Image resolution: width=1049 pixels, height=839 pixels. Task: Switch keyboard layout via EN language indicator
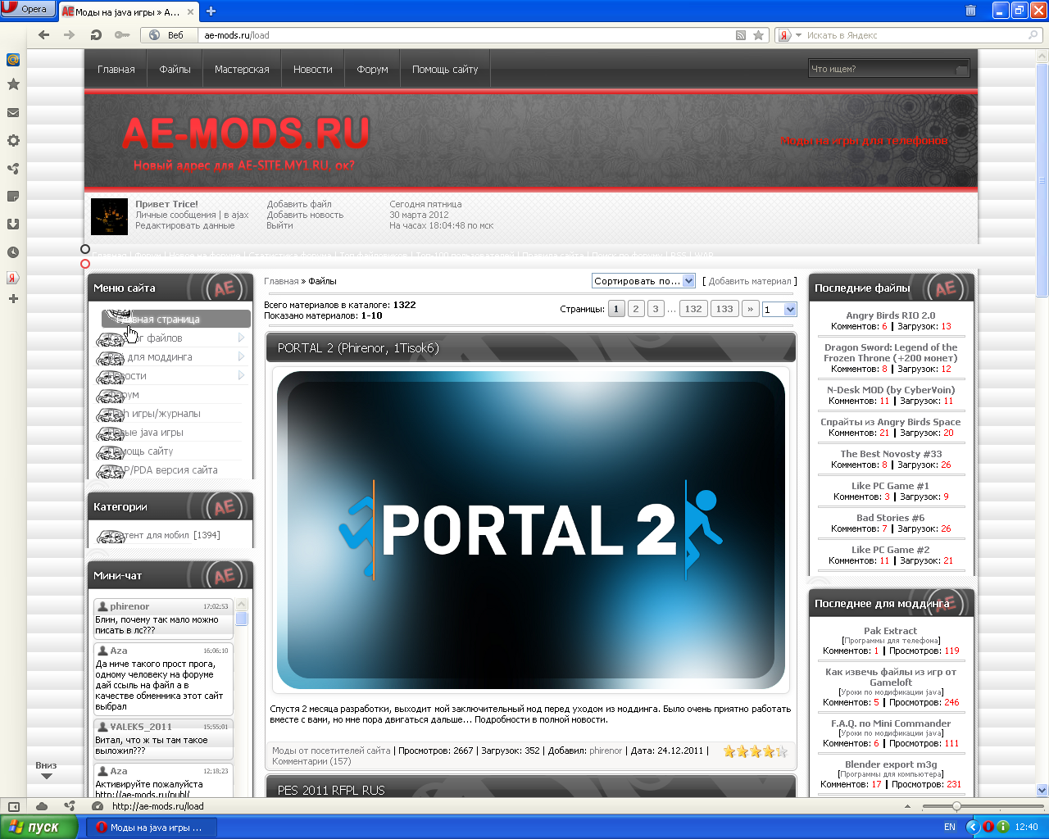click(950, 827)
